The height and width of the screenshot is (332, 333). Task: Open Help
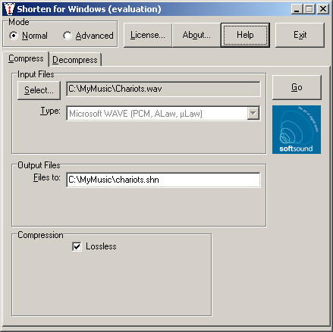[x=245, y=35]
